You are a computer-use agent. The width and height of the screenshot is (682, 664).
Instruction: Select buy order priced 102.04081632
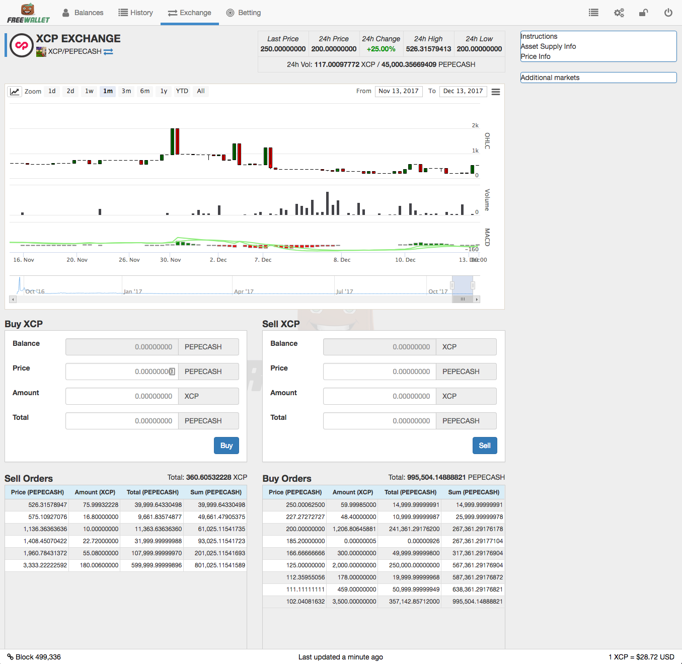click(x=384, y=602)
